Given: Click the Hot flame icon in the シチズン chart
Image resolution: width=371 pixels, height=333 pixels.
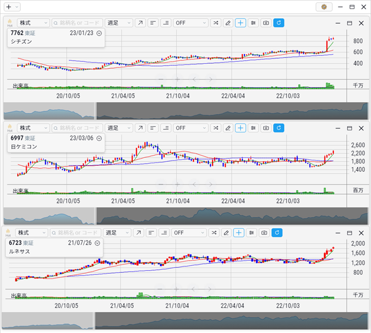Looking at the screenshot, I should click(9, 22).
